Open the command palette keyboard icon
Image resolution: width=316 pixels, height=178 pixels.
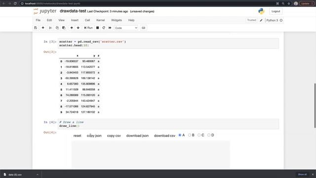[144, 28]
